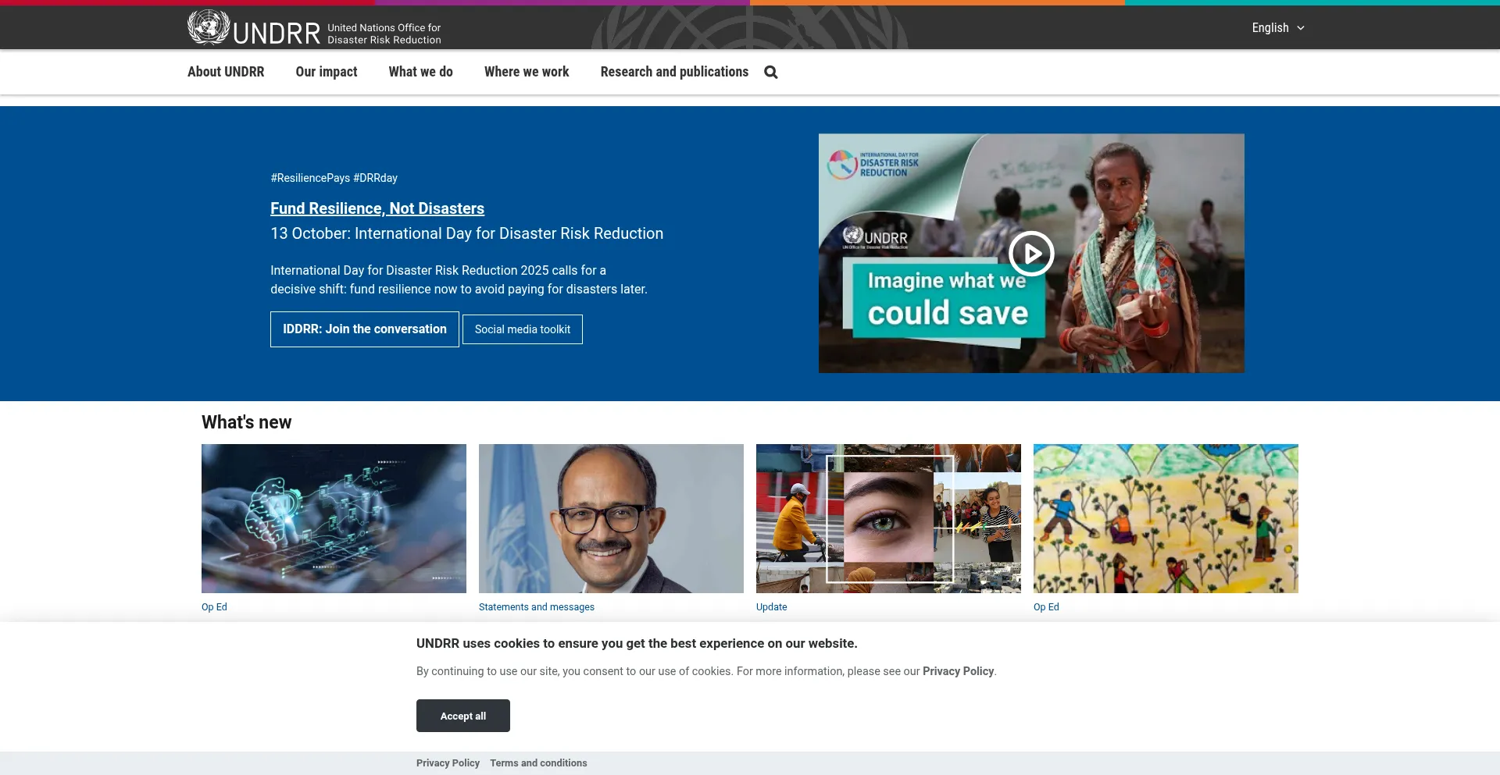Screen dimensions: 1500x775
Task: Open Fund Resilience, Not Disasters link
Action: pos(377,208)
